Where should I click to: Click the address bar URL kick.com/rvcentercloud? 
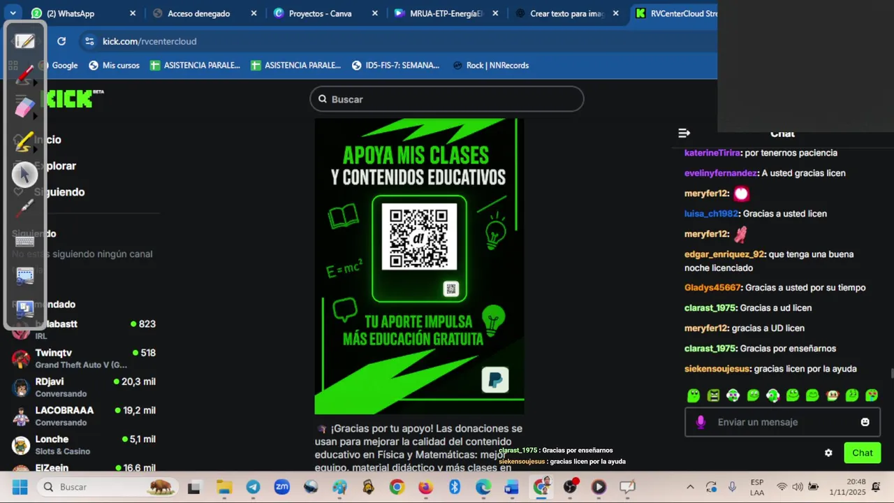149,41
